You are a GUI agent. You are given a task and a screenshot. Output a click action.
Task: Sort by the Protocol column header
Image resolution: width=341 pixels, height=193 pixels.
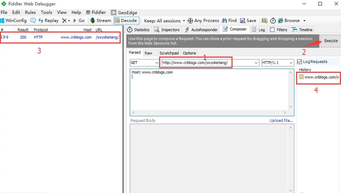click(41, 30)
